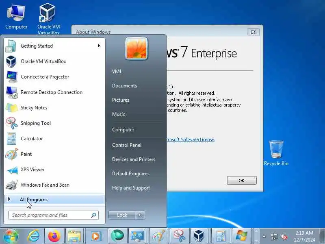Click the search magnifier icon
This screenshot has height=244, width=325.
coord(94,215)
